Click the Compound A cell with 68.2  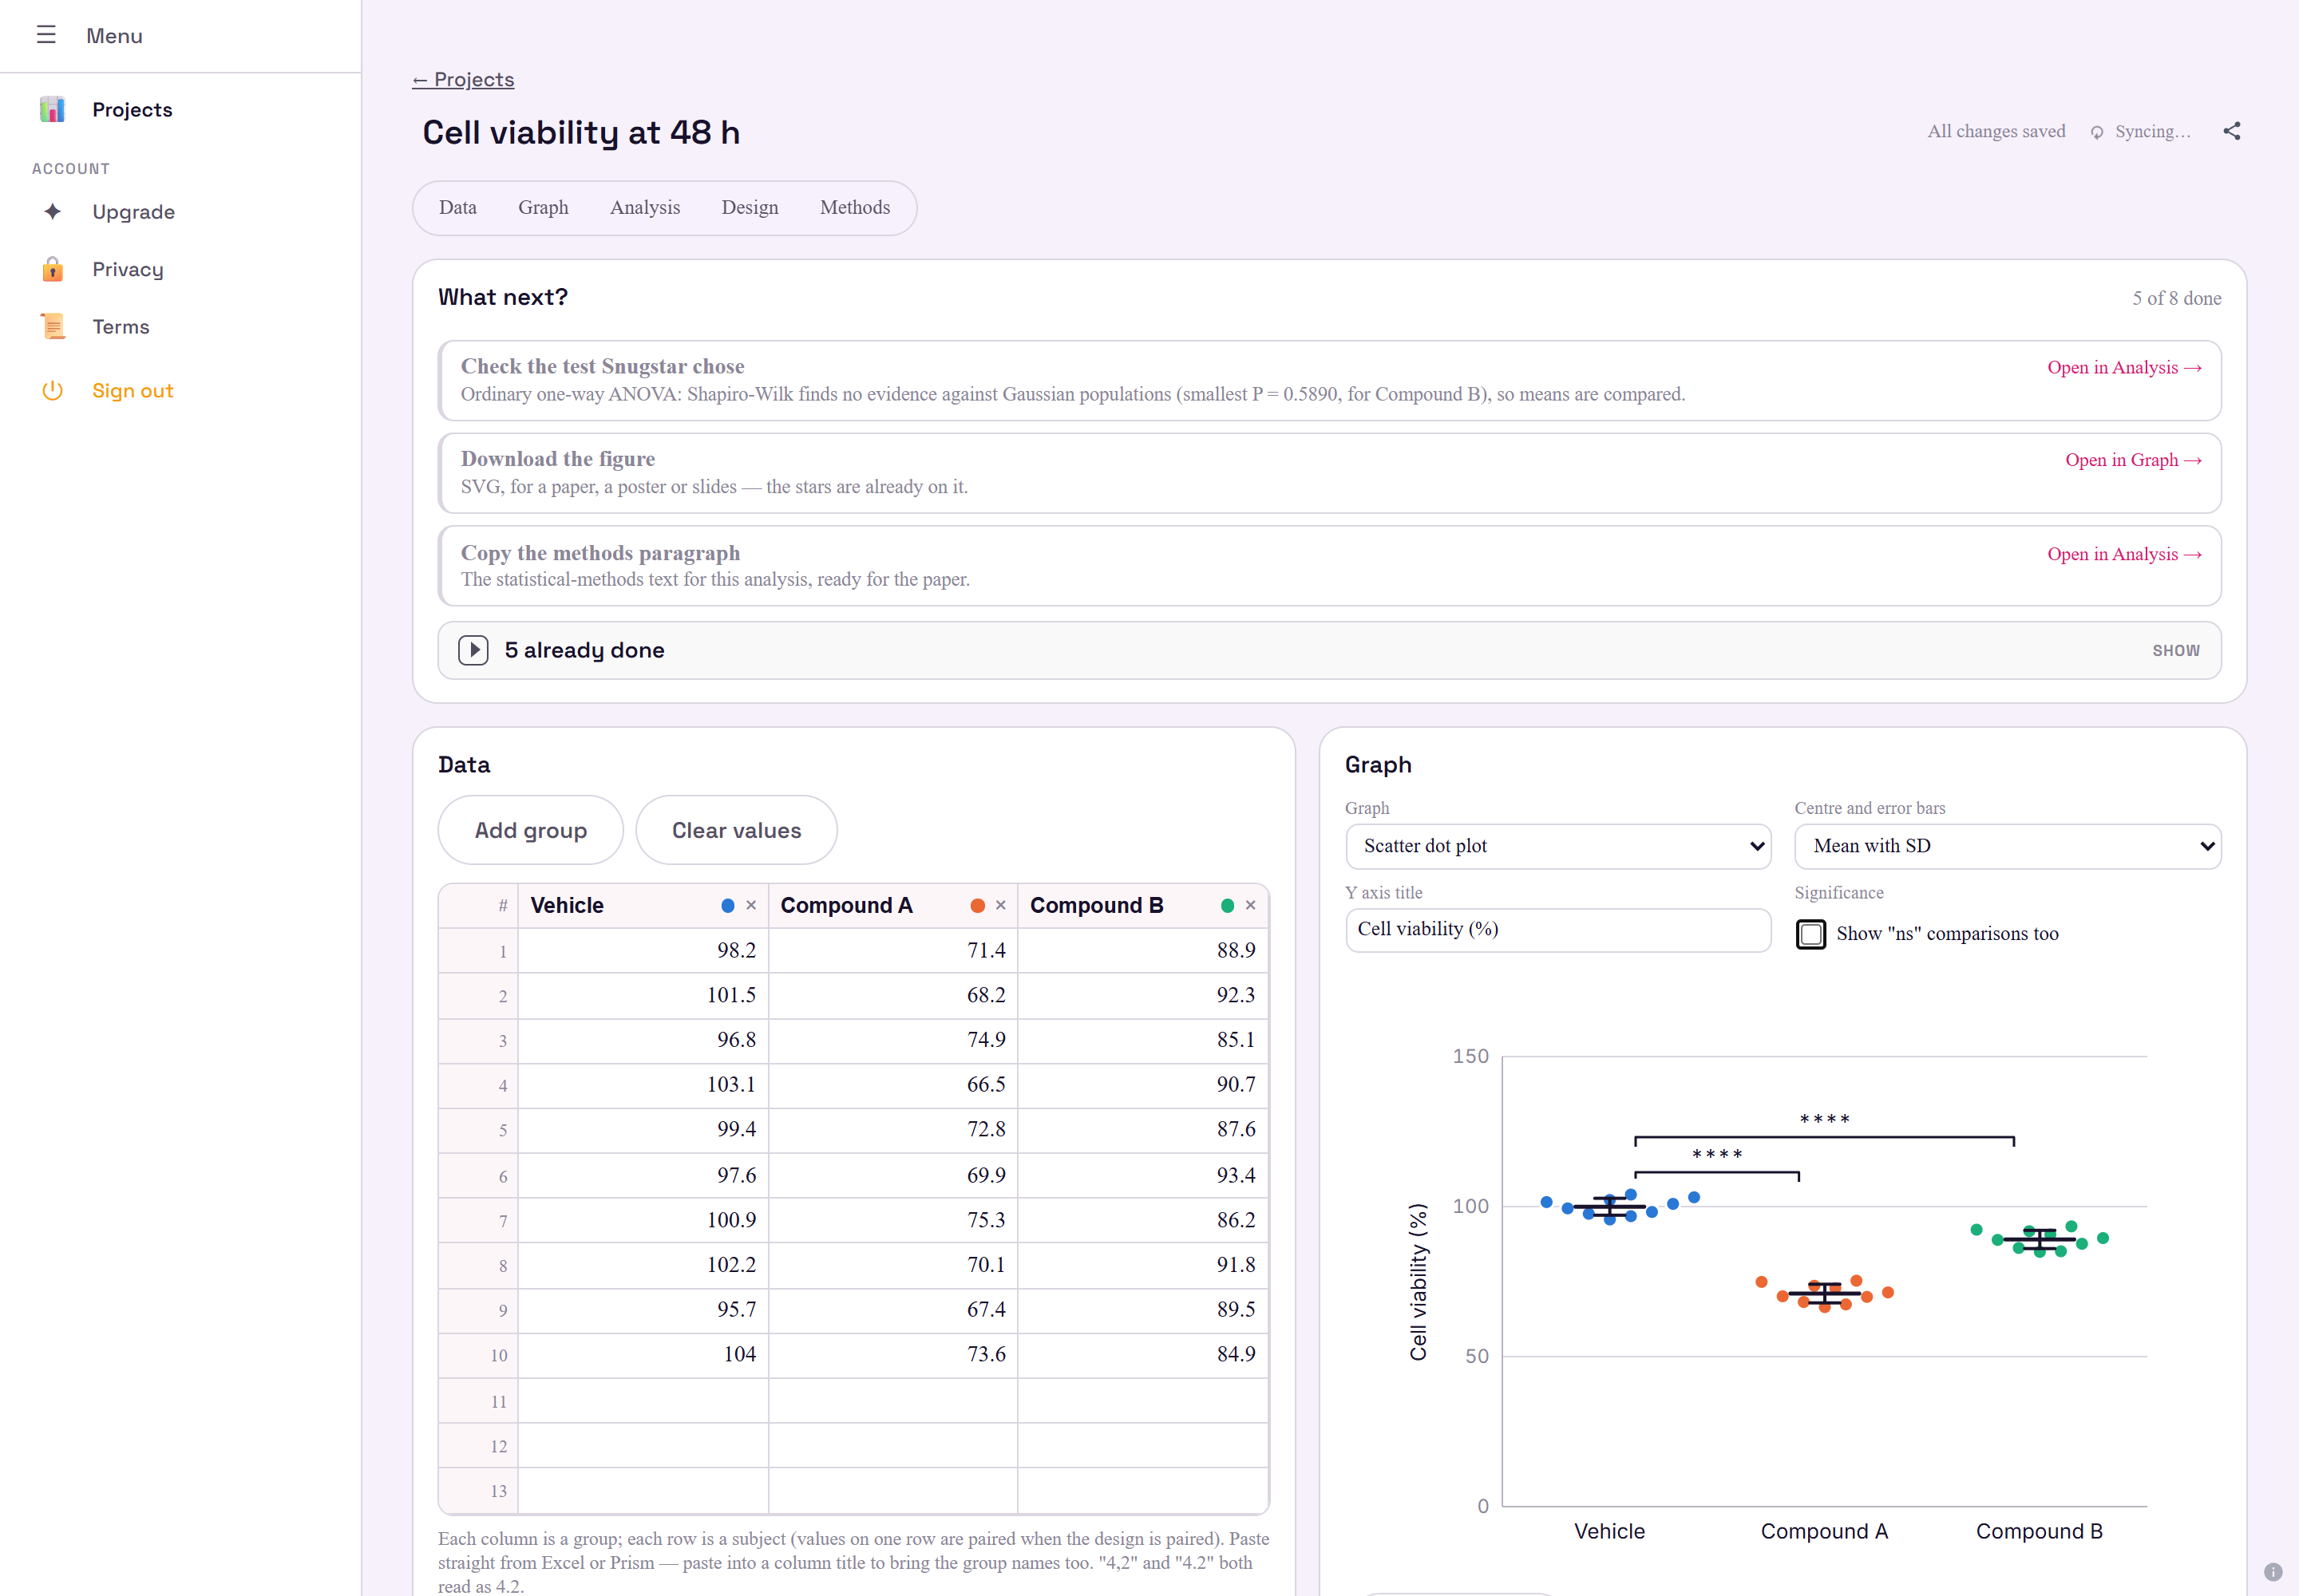point(893,996)
